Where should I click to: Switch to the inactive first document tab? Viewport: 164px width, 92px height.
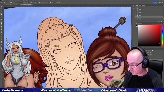[x=11, y=5]
